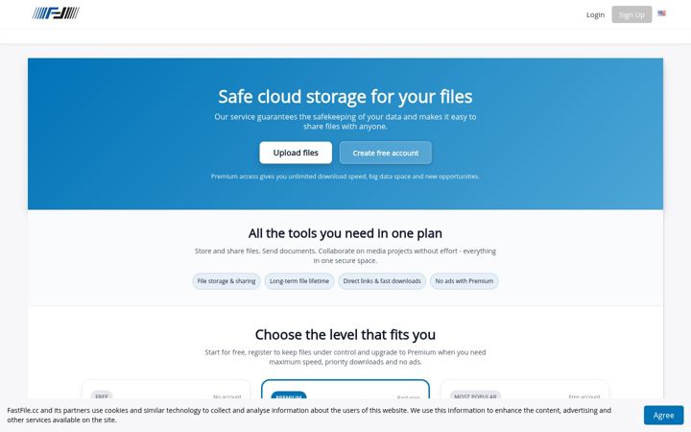Click Create free account button
The height and width of the screenshot is (432, 691).
coord(385,153)
